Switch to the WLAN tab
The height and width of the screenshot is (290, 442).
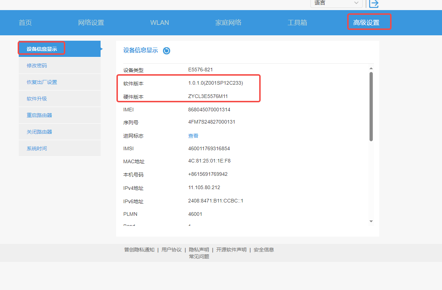(x=159, y=23)
